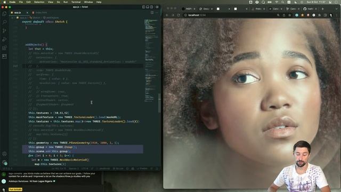Viewport: 341px width, 192px height.
Task: Open browser tab search chevron
Action: pyautogui.click(x=337, y=9)
